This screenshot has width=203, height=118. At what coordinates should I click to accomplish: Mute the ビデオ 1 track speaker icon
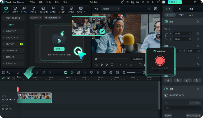[7, 99]
